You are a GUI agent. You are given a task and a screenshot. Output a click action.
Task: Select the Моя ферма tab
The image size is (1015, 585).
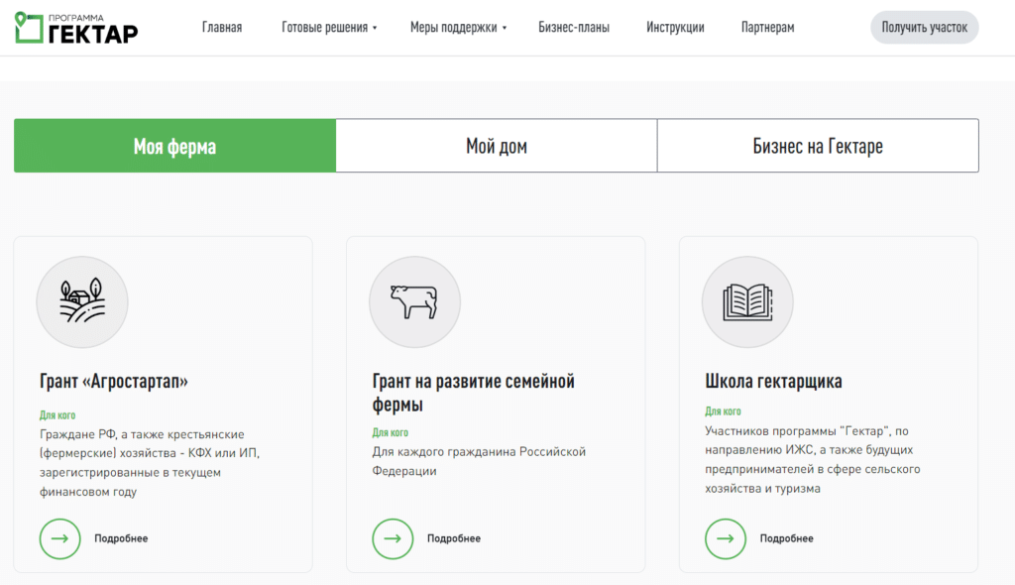tap(174, 145)
